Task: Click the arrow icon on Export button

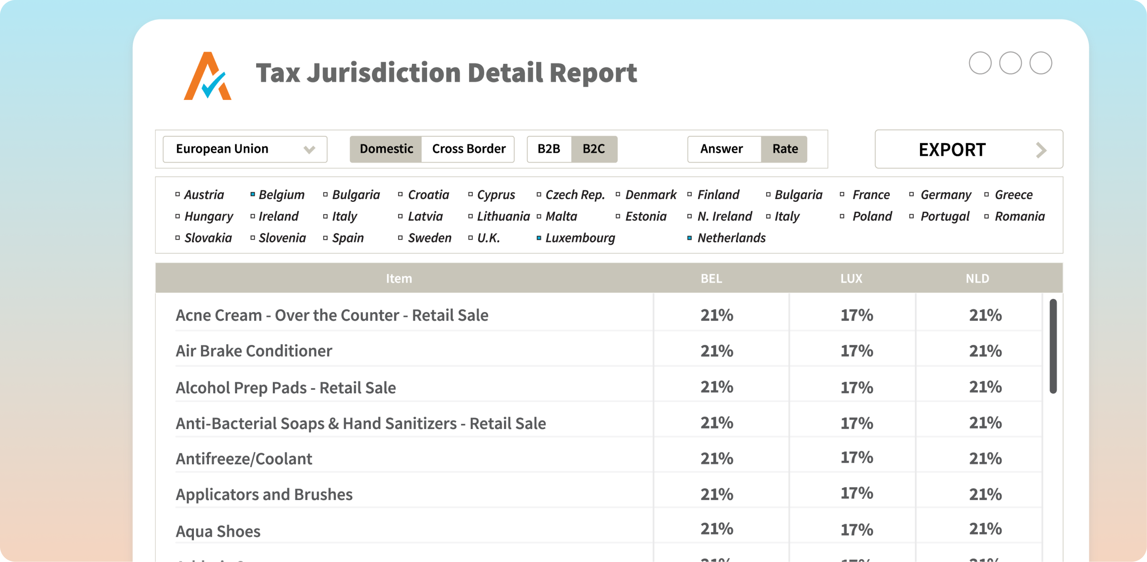Action: 1040,150
